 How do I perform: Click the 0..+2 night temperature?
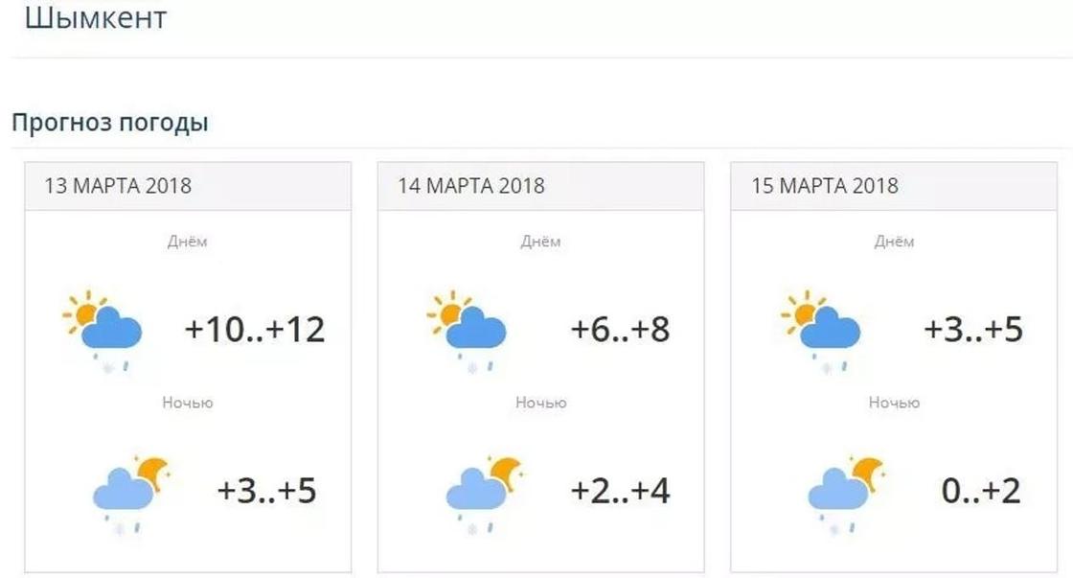981,491
